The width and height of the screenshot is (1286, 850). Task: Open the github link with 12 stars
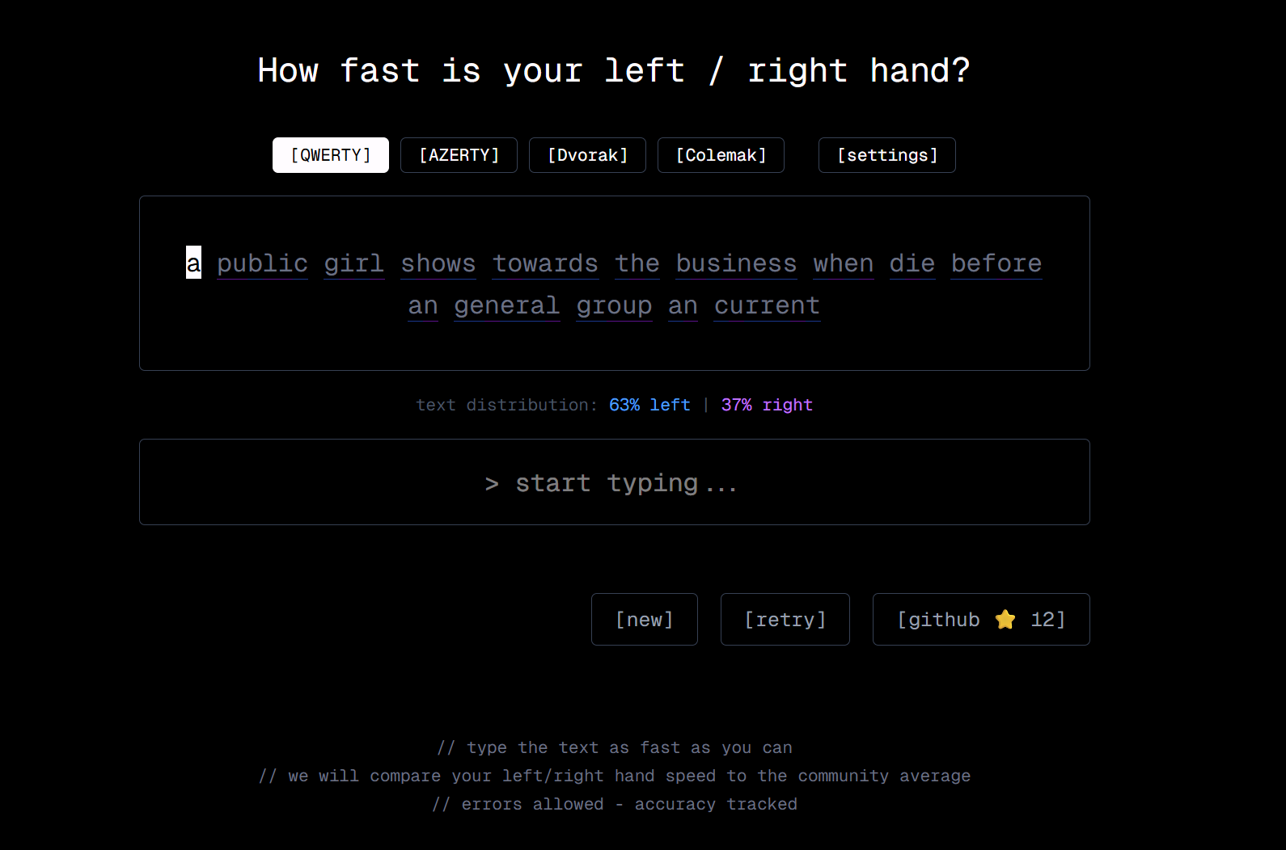click(981, 620)
